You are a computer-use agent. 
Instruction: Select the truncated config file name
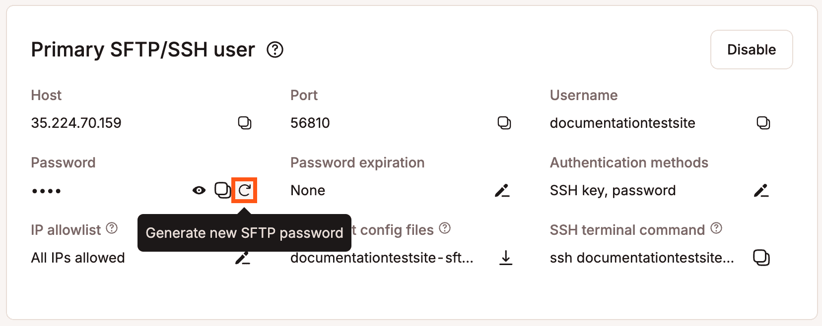coord(381,257)
